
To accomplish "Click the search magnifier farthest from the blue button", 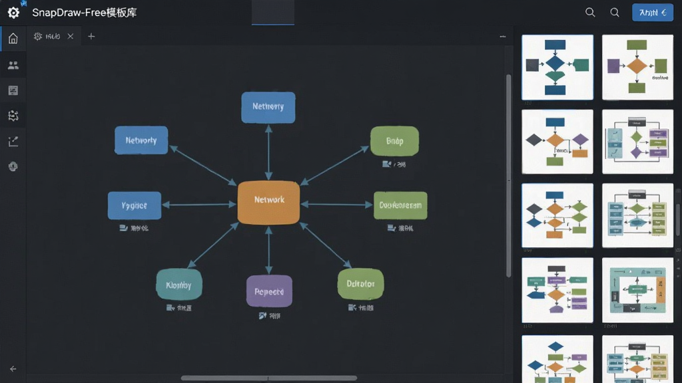I will click(x=590, y=13).
